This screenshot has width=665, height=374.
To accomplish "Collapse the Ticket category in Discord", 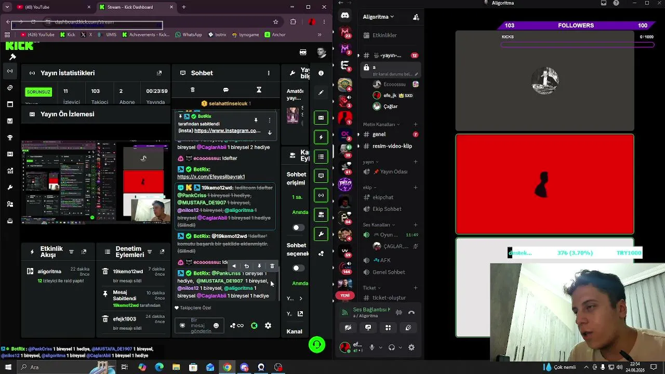I will click(x=371, y=288).
